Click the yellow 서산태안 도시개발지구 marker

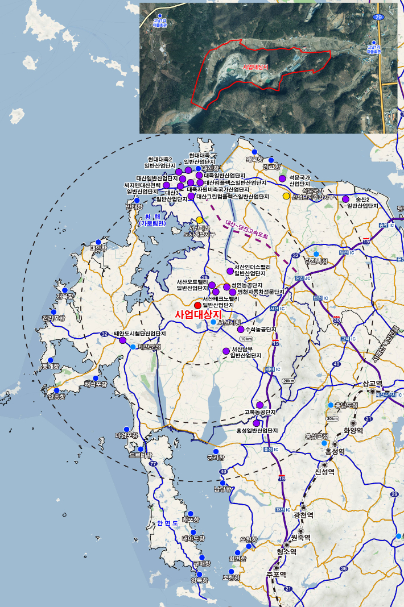point(199,220)
